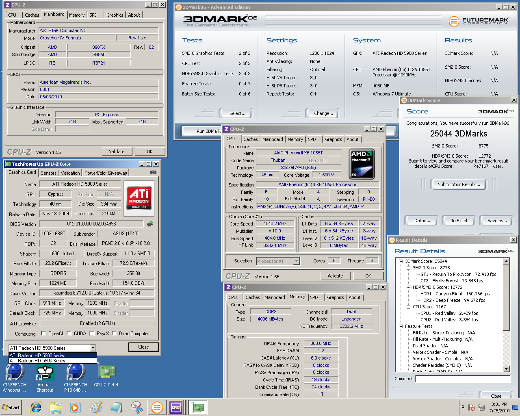Switch to the 3DMark06 orange taskbar icon
The height and width of the screenshot is (416, 520).
click(x=157, y=407)
